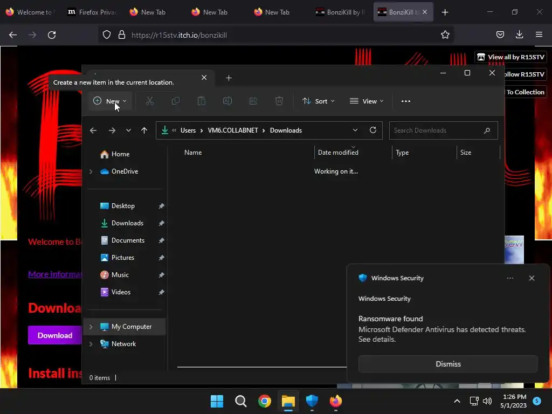Select Network in navigation pane
The height and width of the screenshot is (414, 552).
click(123, 344)
